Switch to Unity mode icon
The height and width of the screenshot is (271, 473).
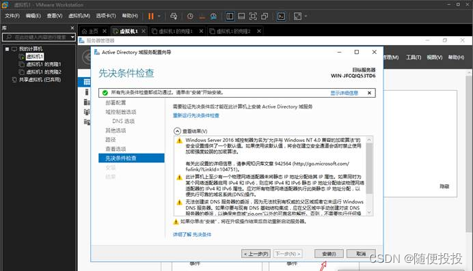(265, 16)
